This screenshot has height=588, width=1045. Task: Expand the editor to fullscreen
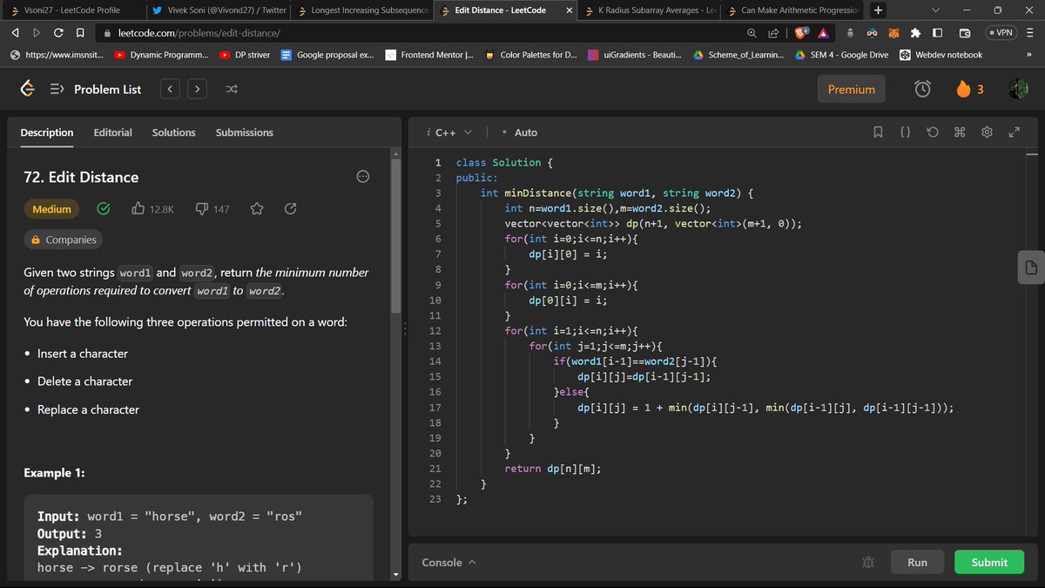1014,132
